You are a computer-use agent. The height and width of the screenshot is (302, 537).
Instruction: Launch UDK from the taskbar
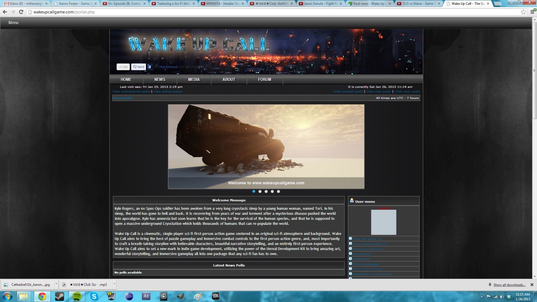click(215, 296)
